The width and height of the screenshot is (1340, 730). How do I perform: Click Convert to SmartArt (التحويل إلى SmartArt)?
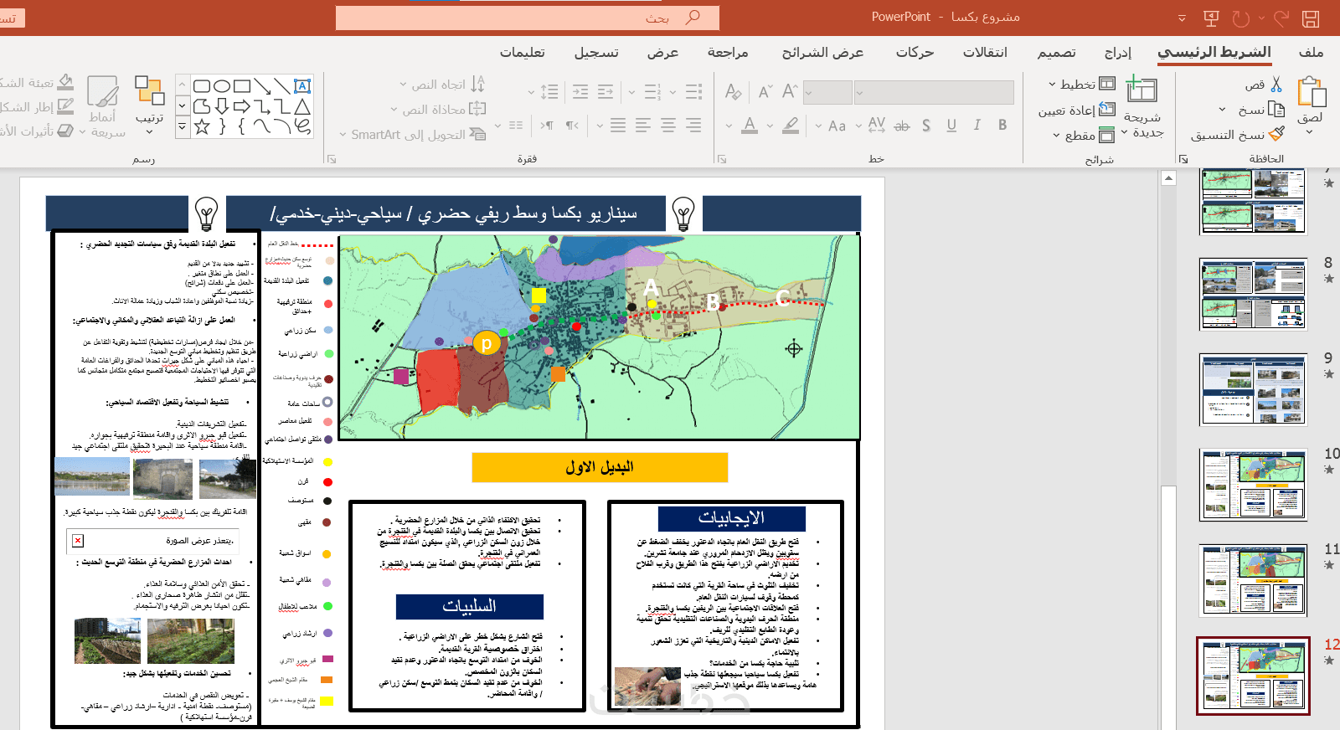tap(412, 135)
